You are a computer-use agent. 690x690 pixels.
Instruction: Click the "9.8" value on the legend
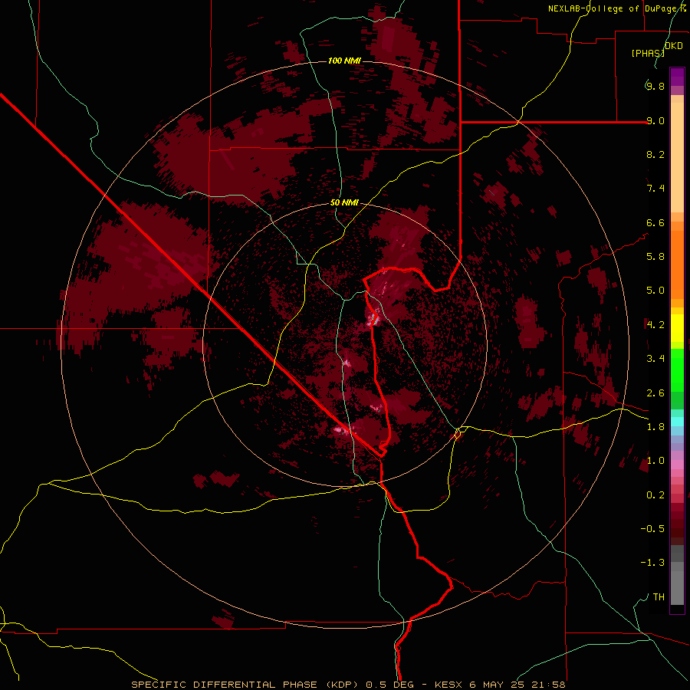click(x=655, y=86)
